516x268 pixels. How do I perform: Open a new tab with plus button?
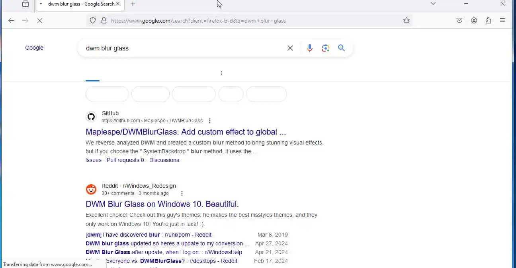pos(133,4)
